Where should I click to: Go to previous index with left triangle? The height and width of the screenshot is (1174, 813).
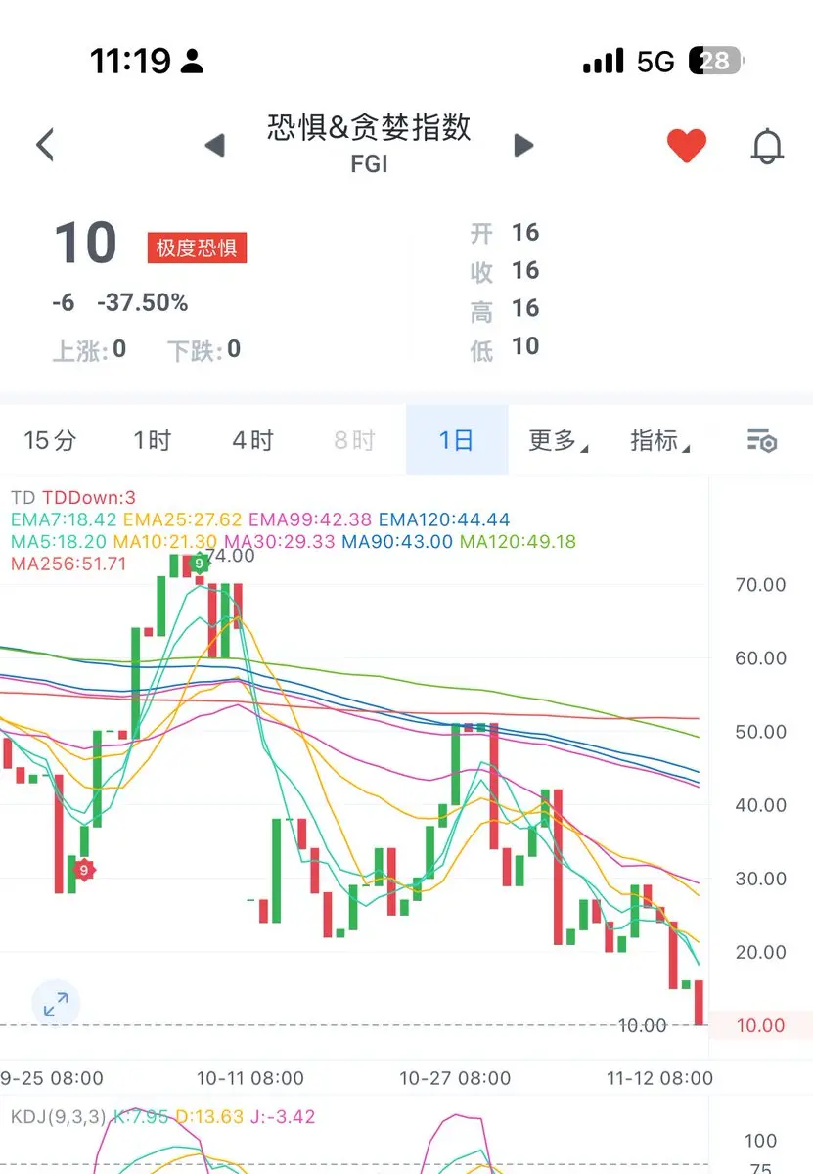tap(215, 146)
